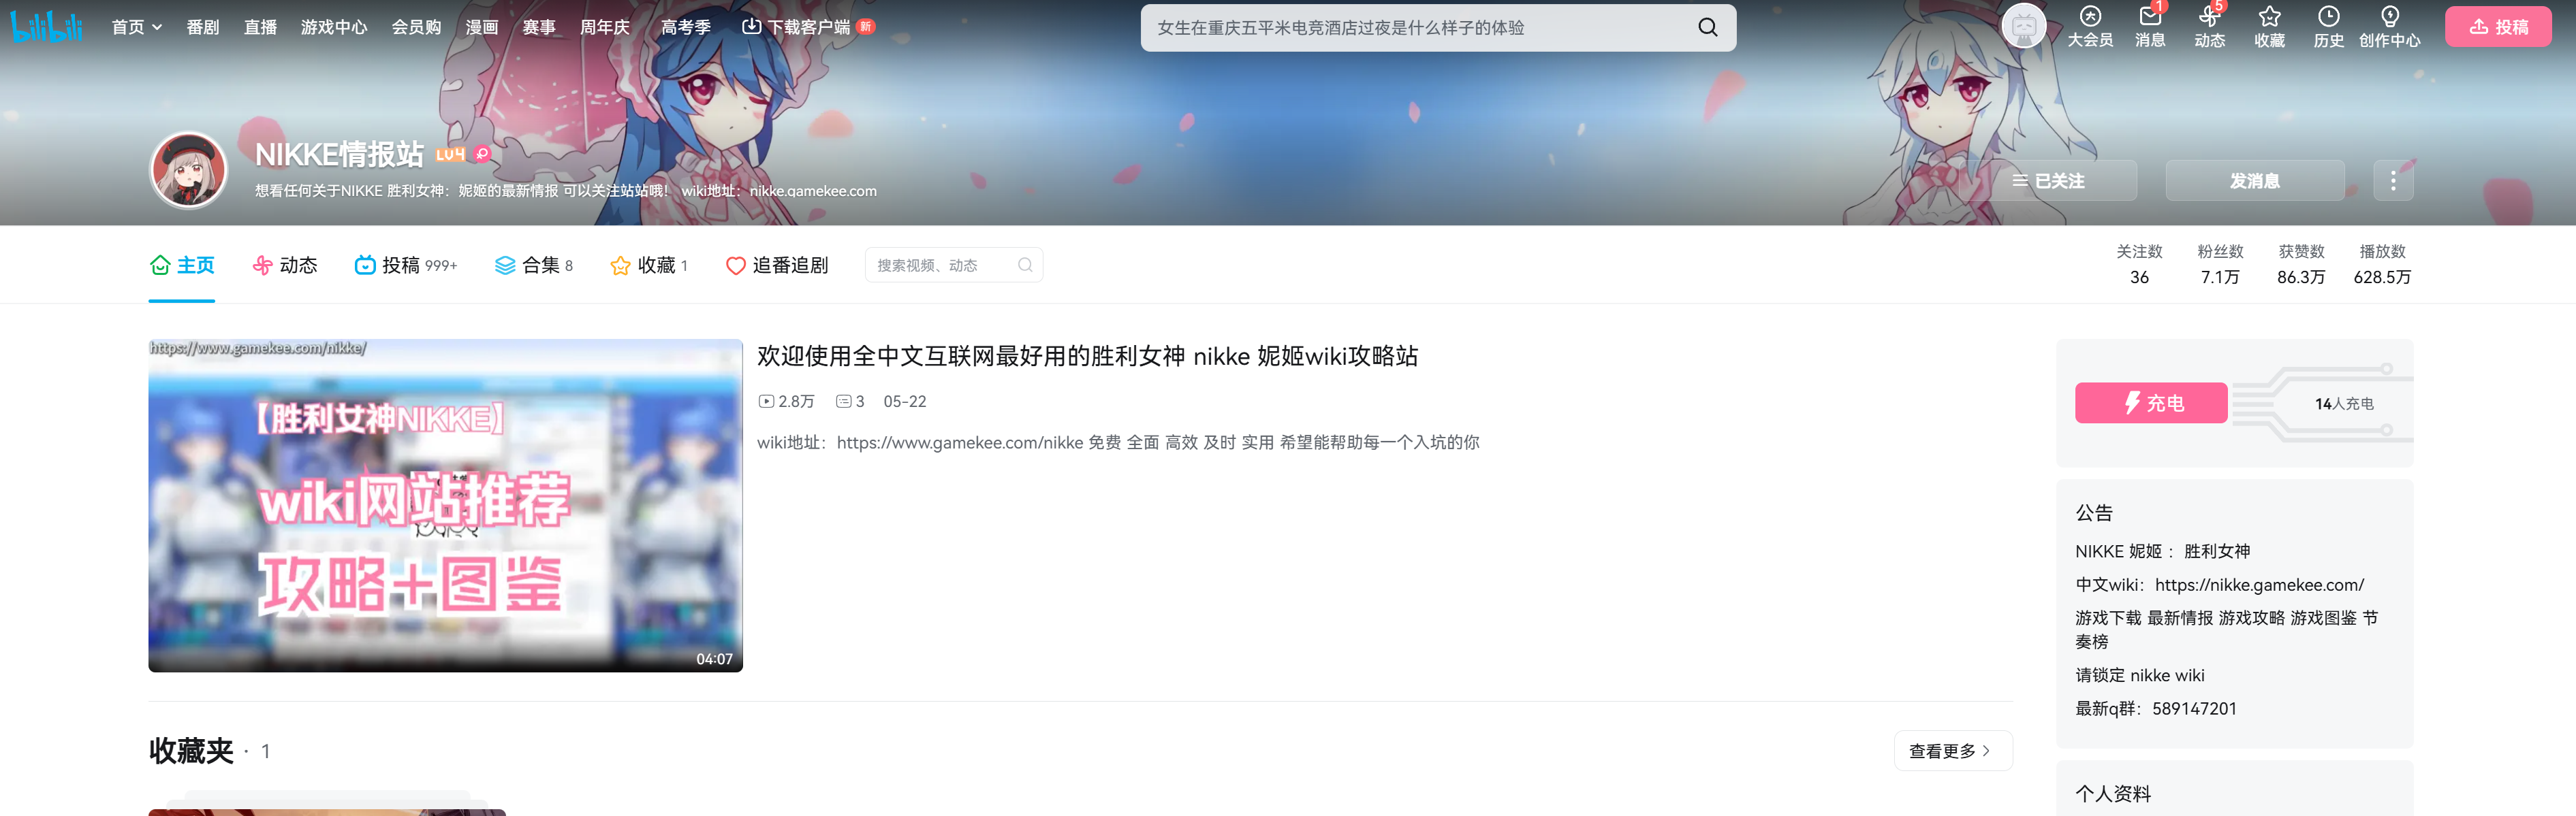Click the profile signature text under NIKKE情报站
Viewport: 2576px width, 816px height.
[565, 191]
